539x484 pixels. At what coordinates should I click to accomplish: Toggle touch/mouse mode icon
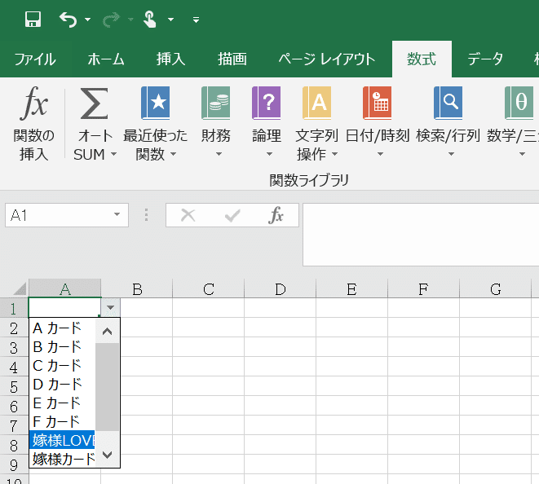click(149, 20)
